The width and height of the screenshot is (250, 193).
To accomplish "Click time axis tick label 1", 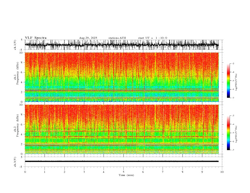I will 45,172.
